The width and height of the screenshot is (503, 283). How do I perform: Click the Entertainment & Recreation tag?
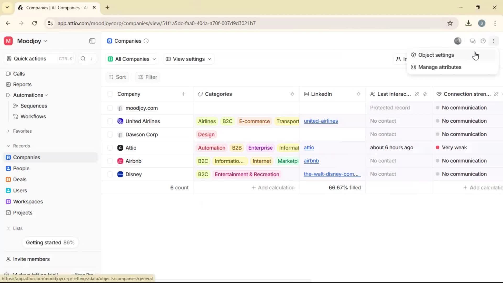[x=247, y=174]
